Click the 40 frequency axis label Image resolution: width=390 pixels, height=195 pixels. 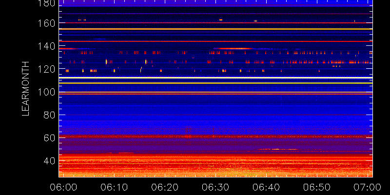pyautogui.click(x=50, y=161)
